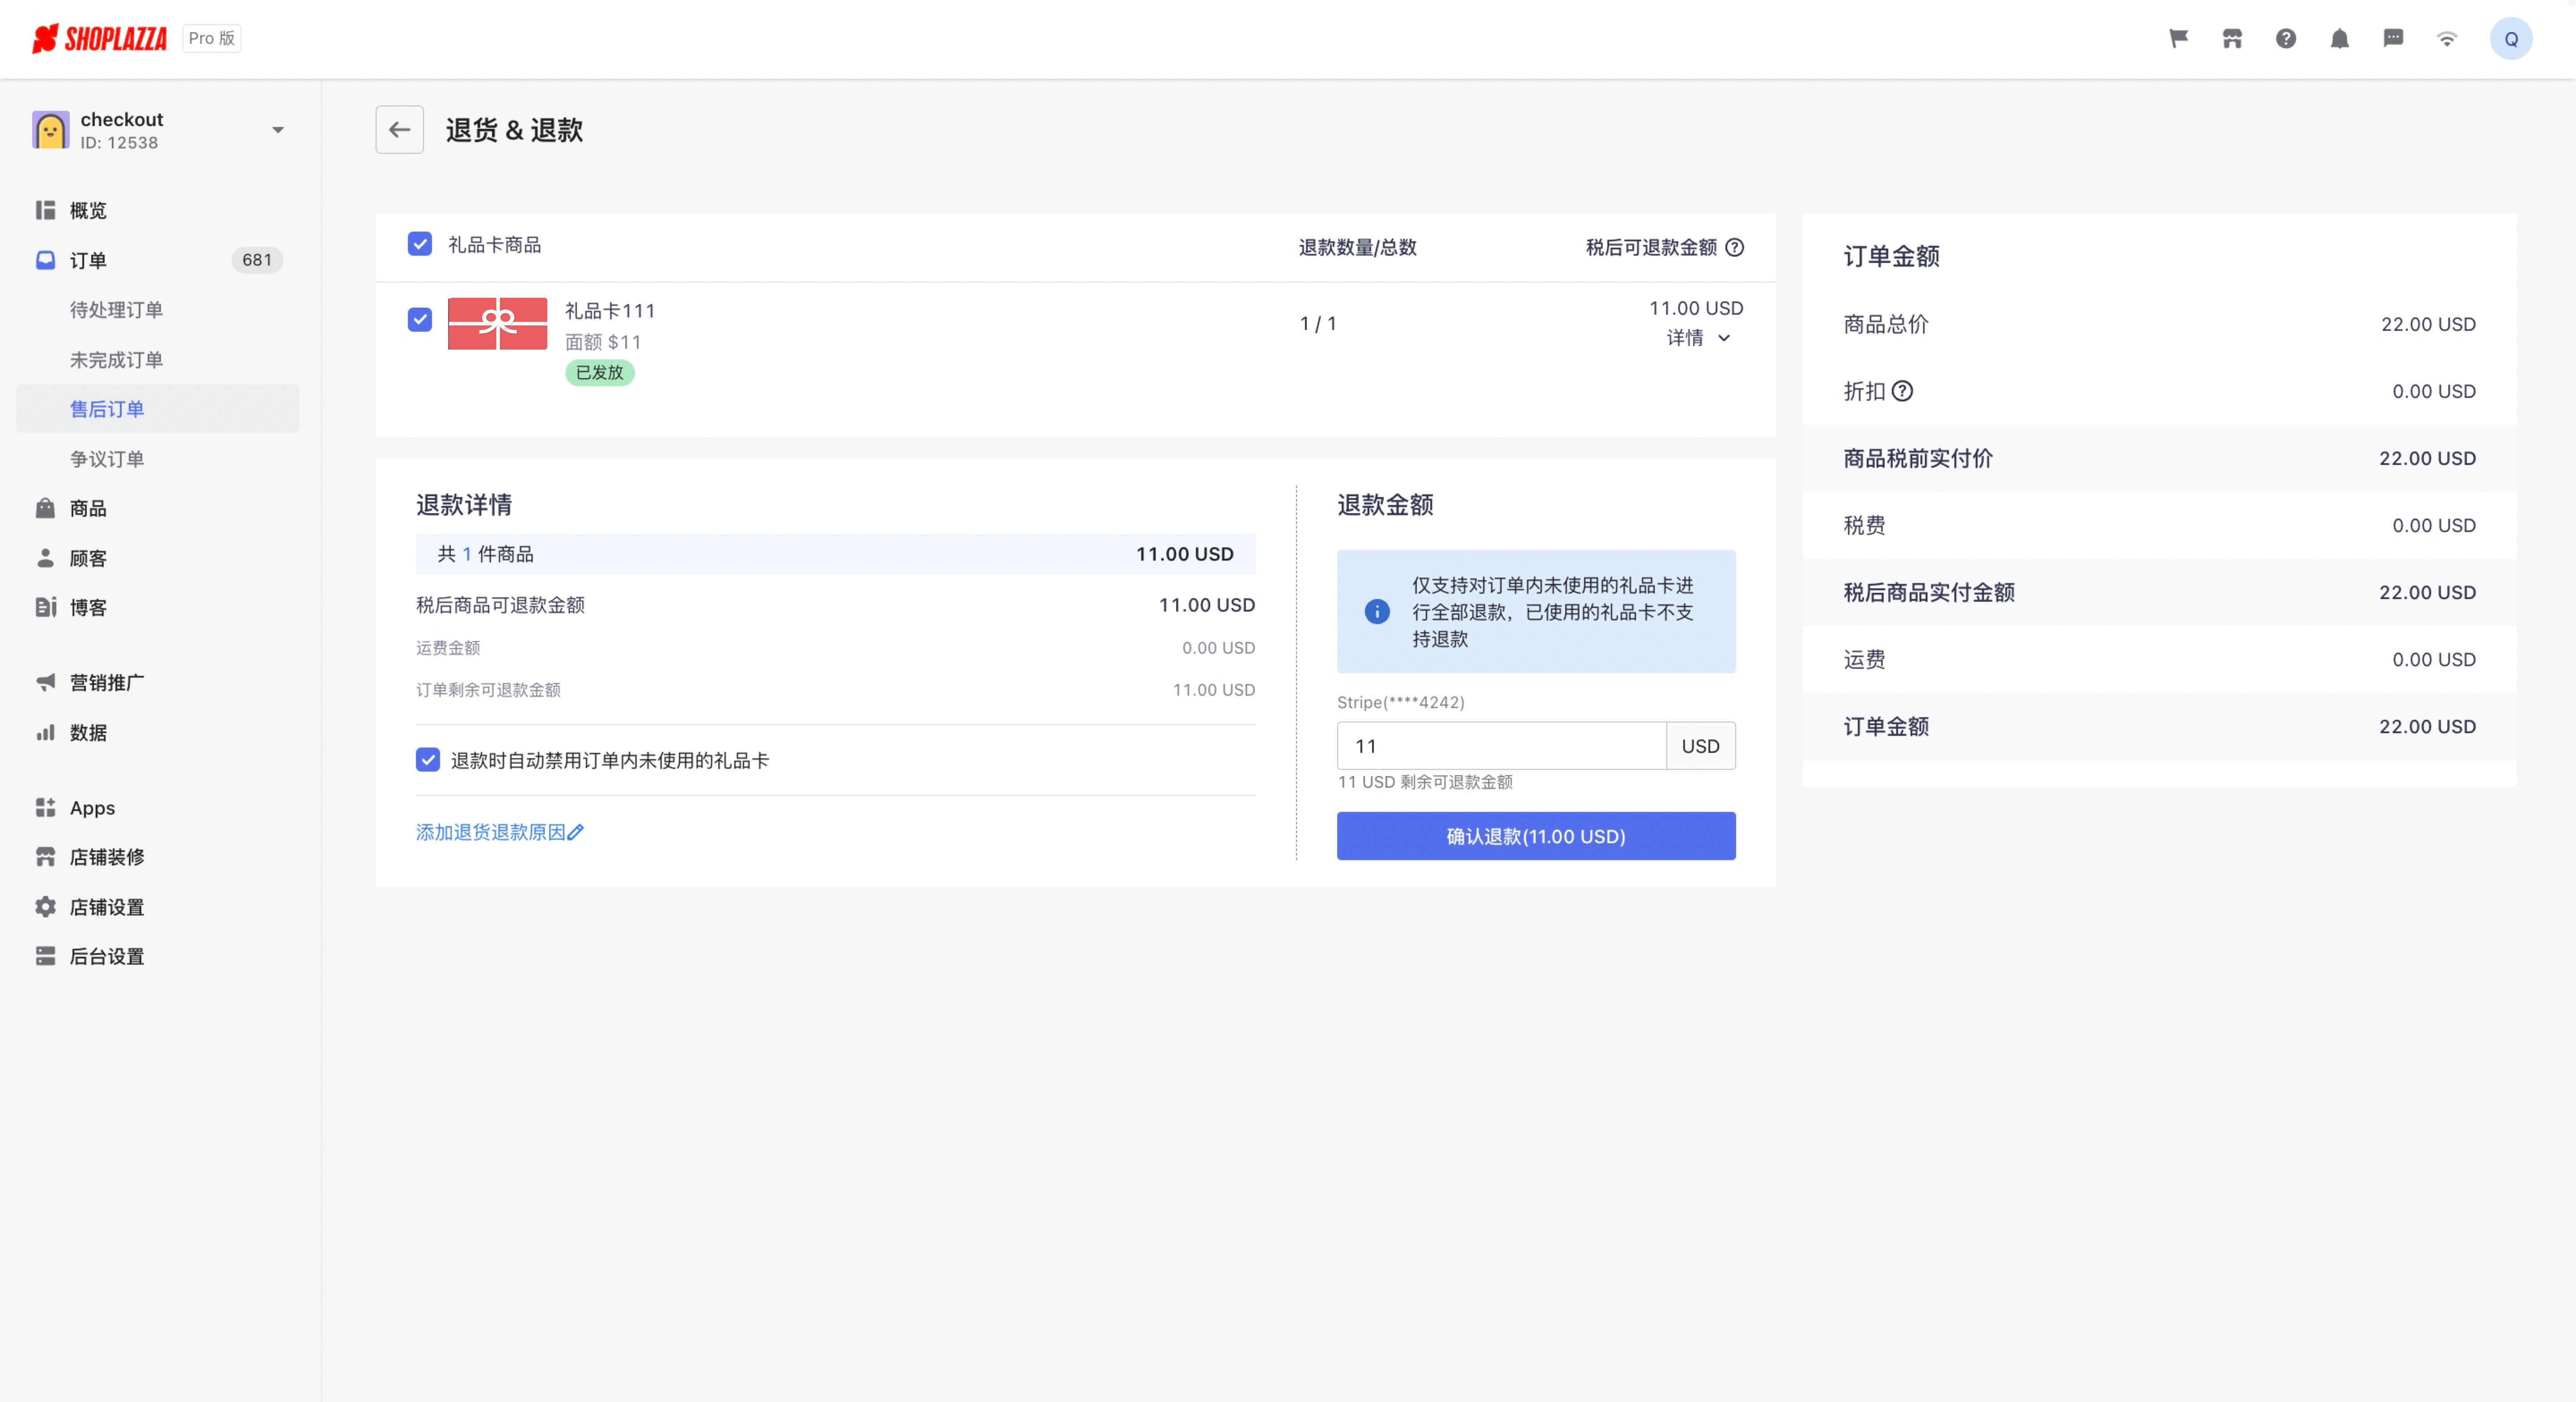
Task: Open 店铺设置 in sidebar
Action: coord(106,907)
